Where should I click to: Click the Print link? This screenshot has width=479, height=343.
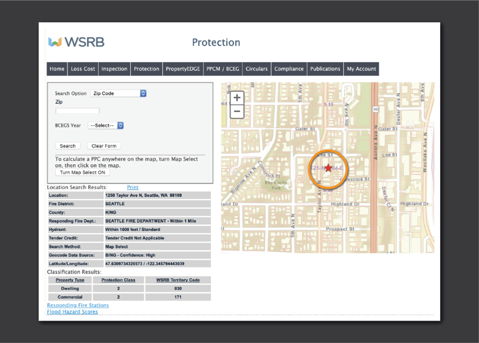click(x=132, y=187)
